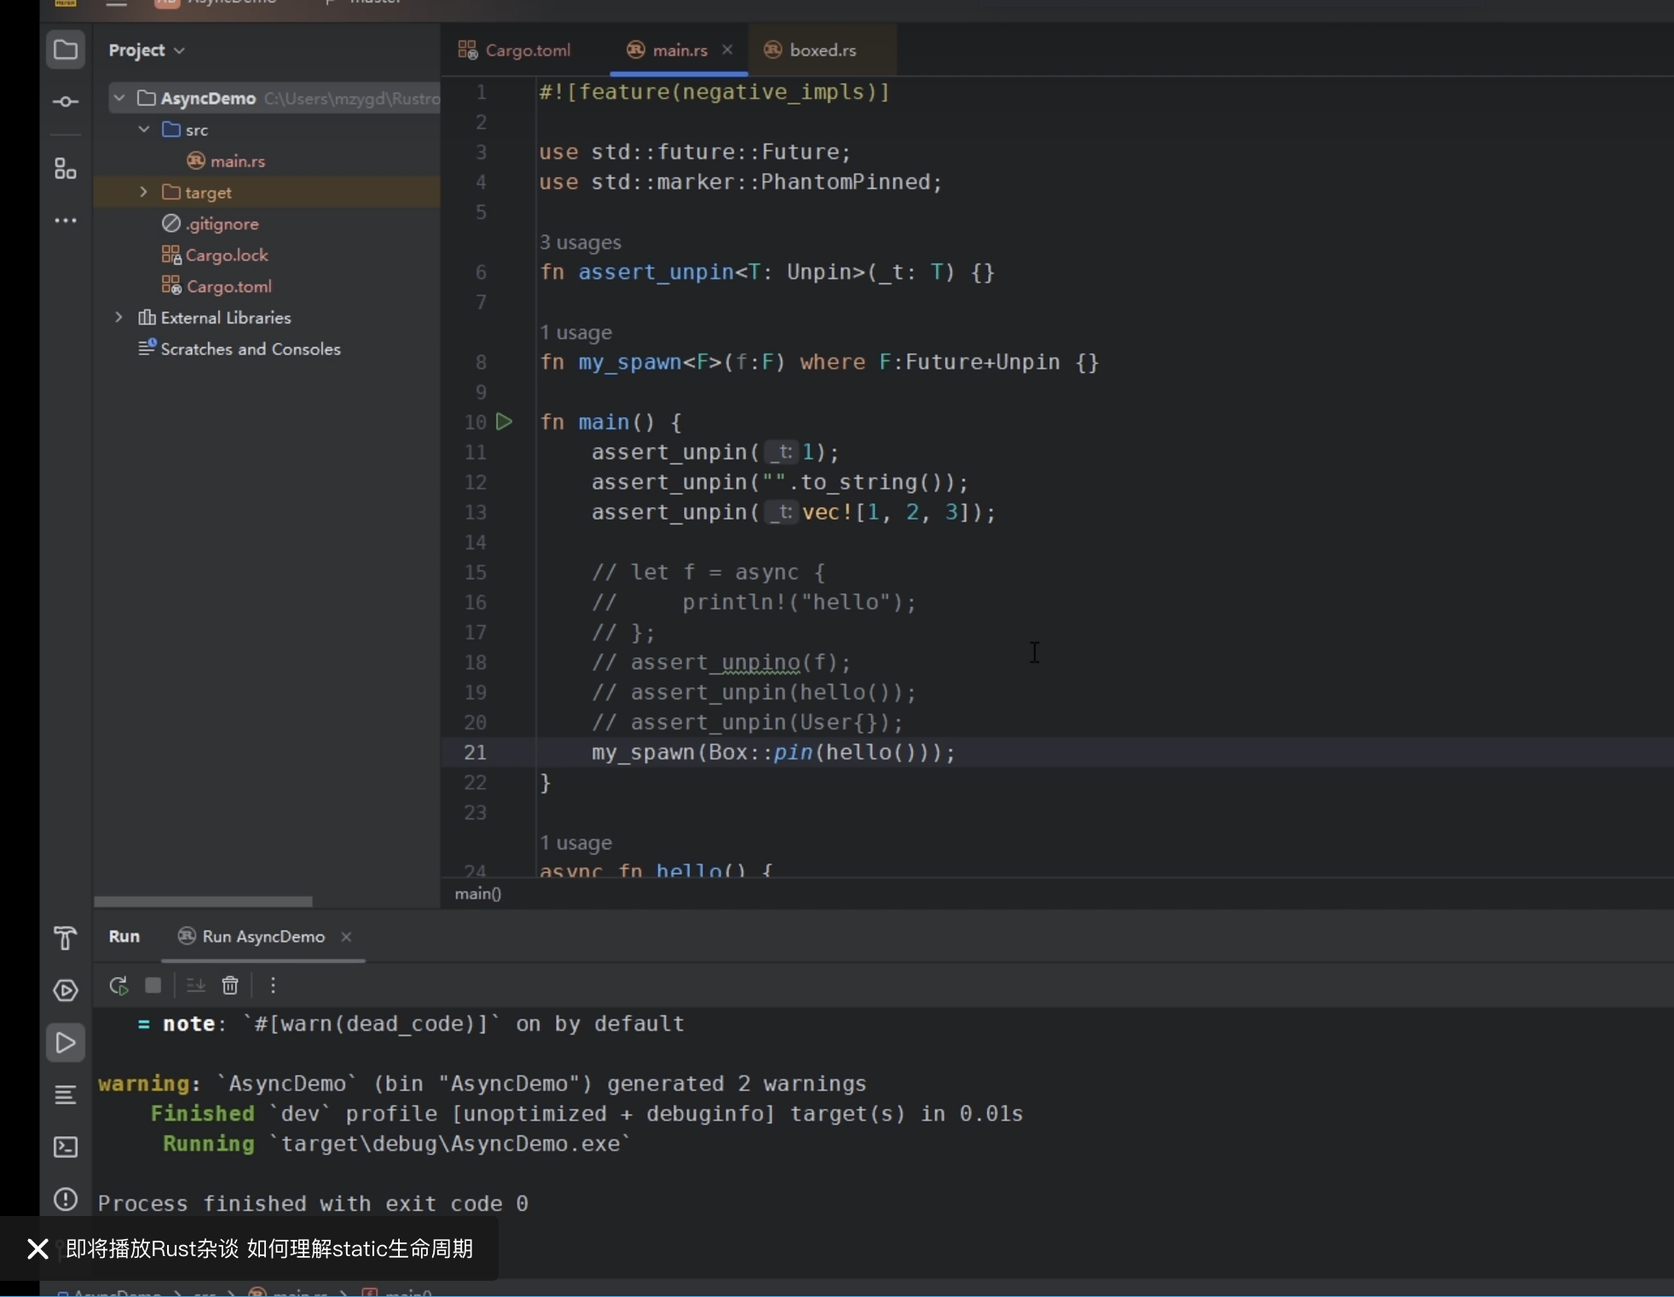Dismiss the upcoming video notification popup
Viewport: 1674px width, 1297px height.
tap(38, 1249)
